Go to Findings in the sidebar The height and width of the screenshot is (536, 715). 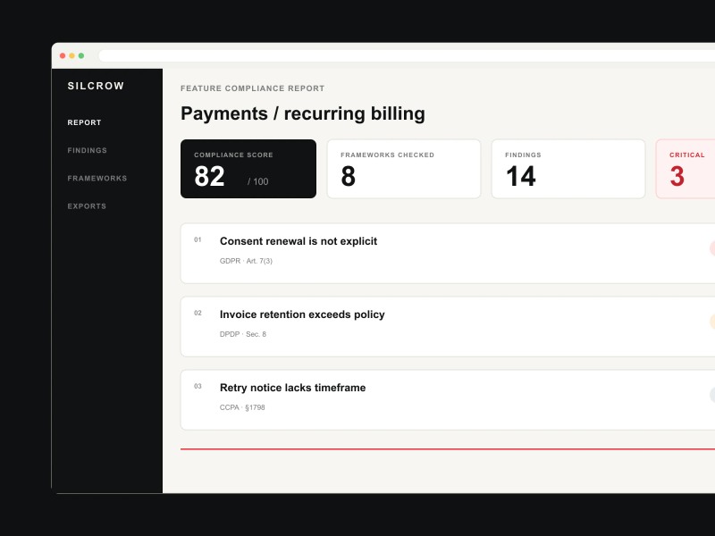click(87, 150)
